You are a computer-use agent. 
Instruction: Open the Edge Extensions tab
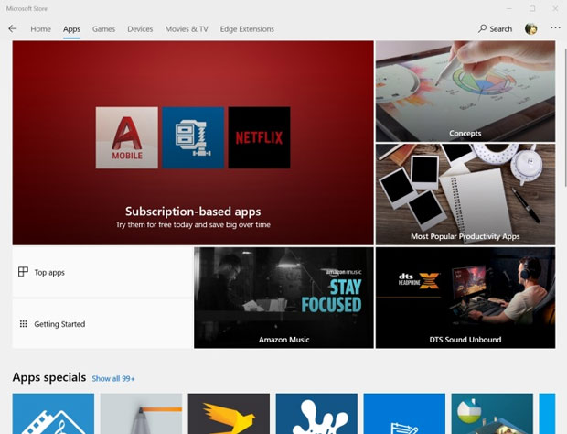247,29
